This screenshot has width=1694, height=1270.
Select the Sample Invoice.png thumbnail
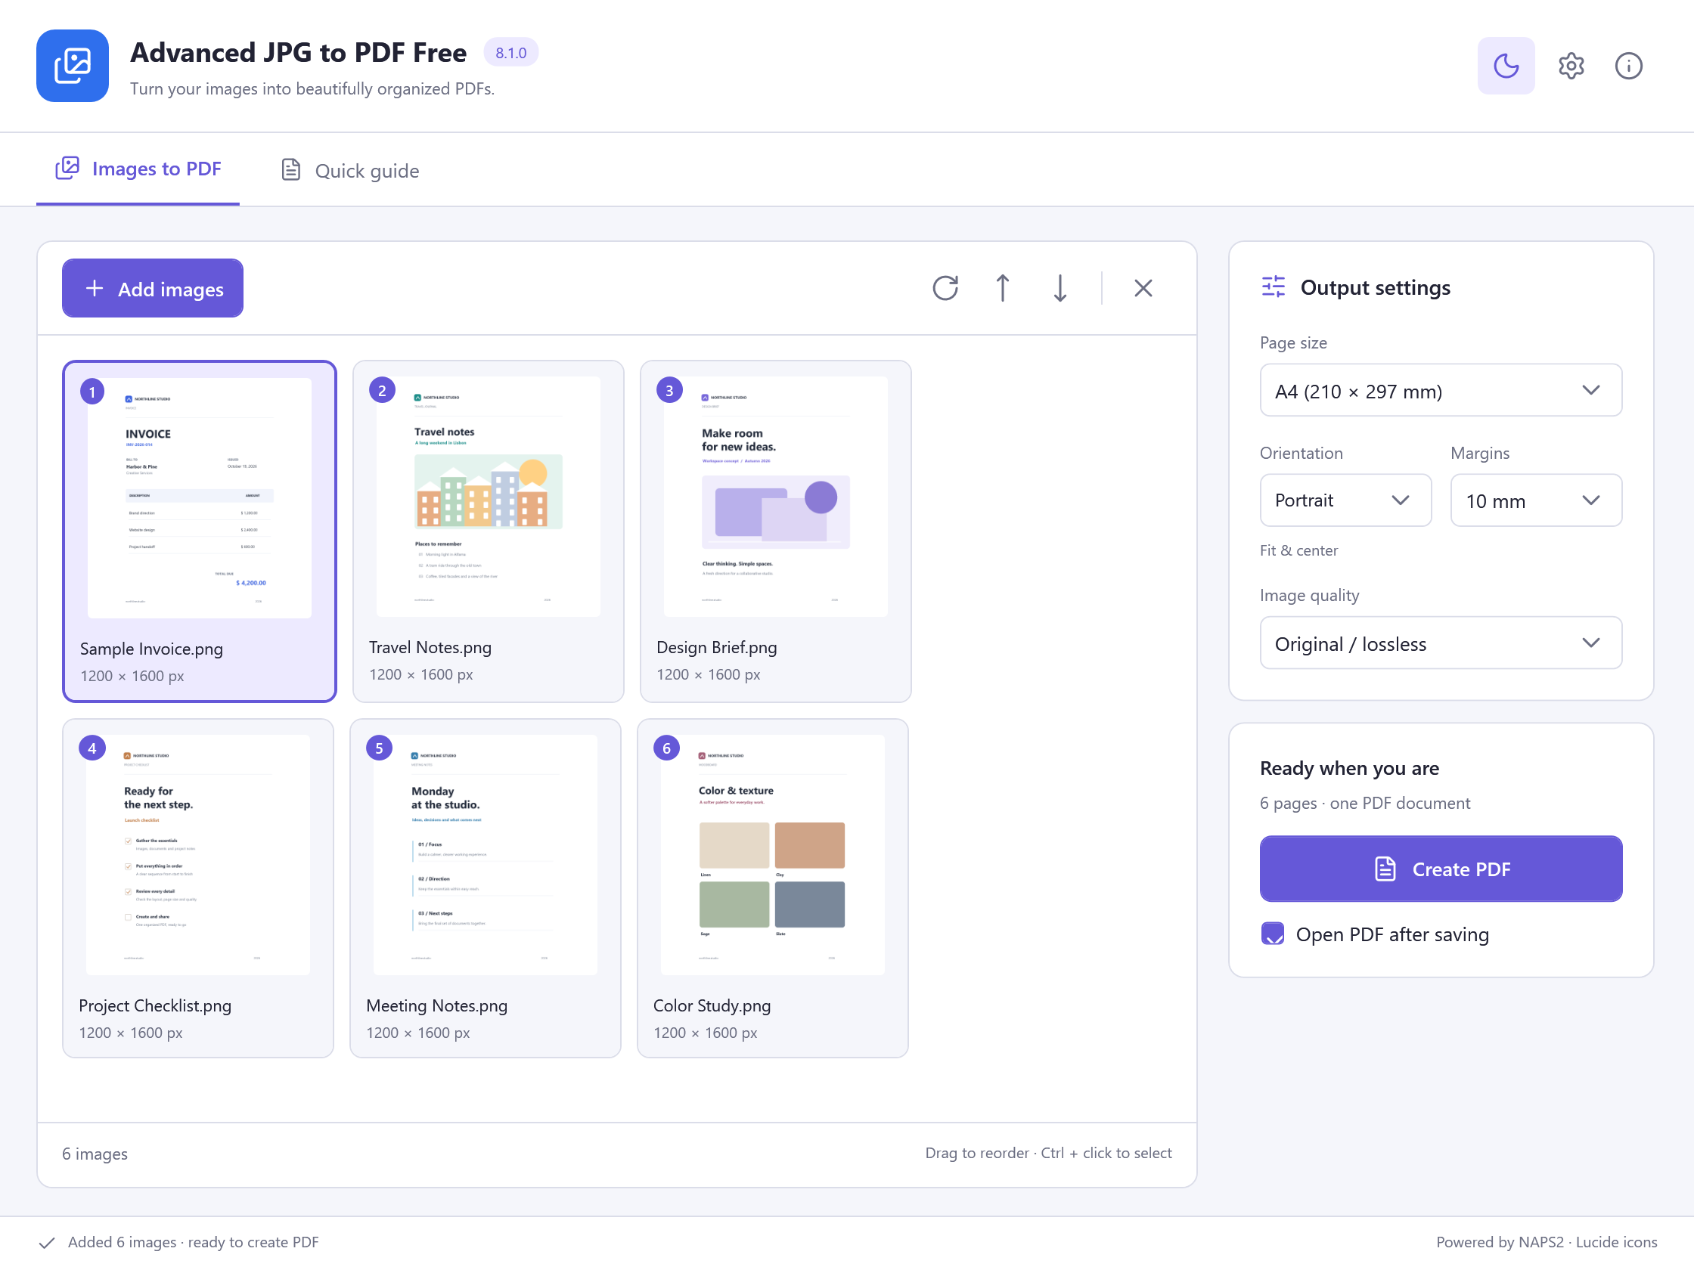tap(199, 531)
